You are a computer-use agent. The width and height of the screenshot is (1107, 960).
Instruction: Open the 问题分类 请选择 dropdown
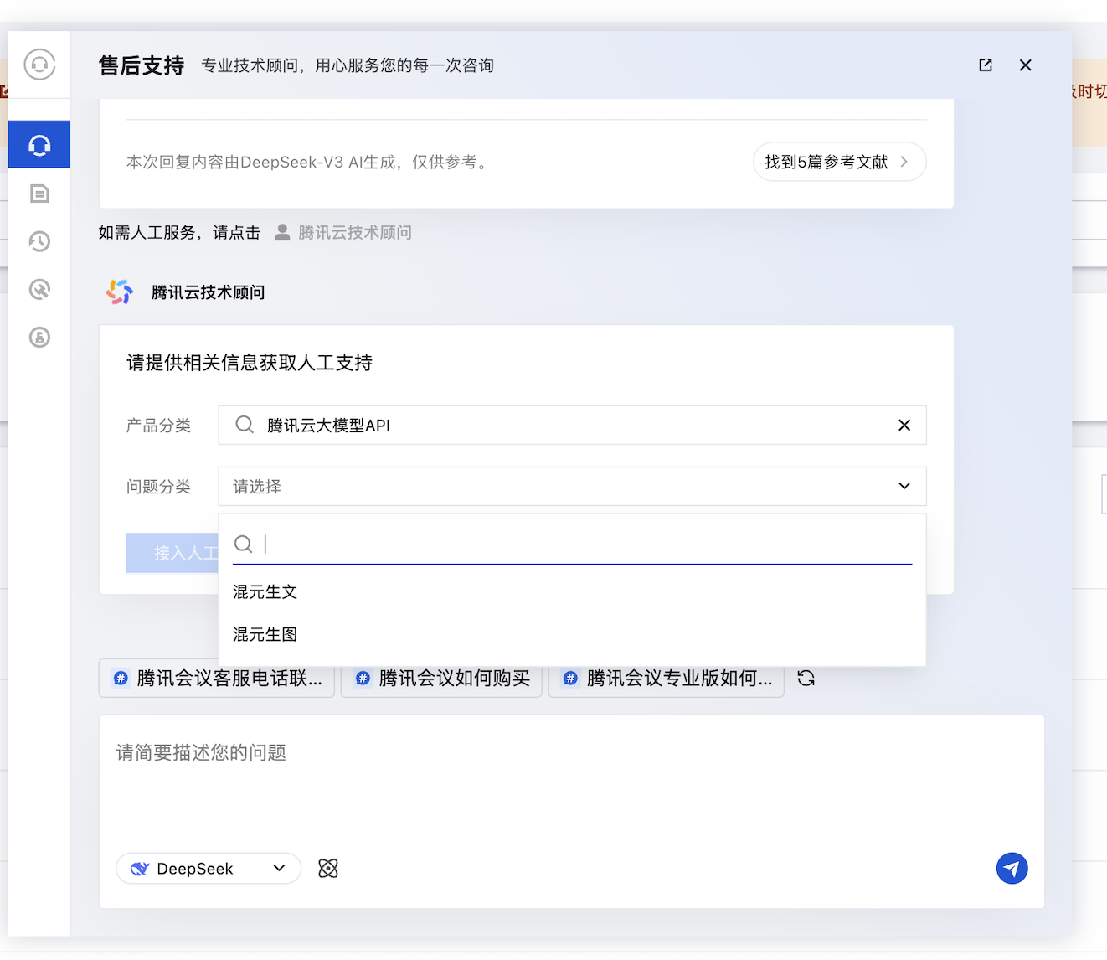point(572,486)
